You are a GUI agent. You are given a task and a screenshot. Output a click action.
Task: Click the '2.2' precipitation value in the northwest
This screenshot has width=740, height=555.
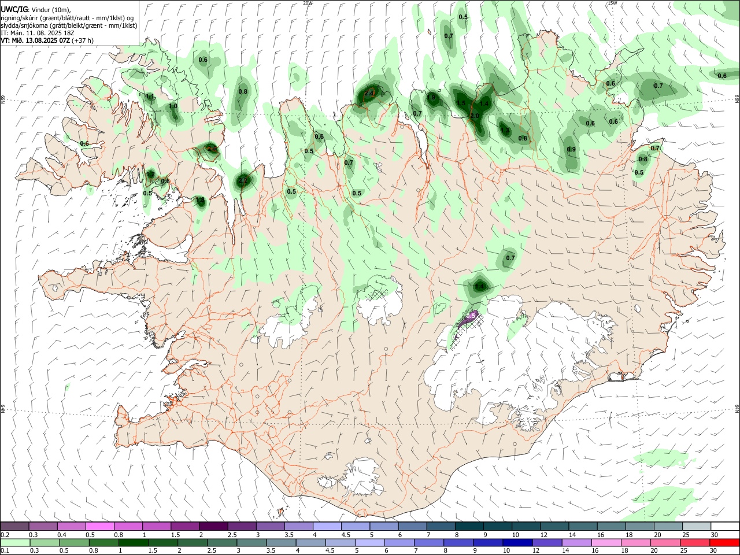tap(243, 180)
